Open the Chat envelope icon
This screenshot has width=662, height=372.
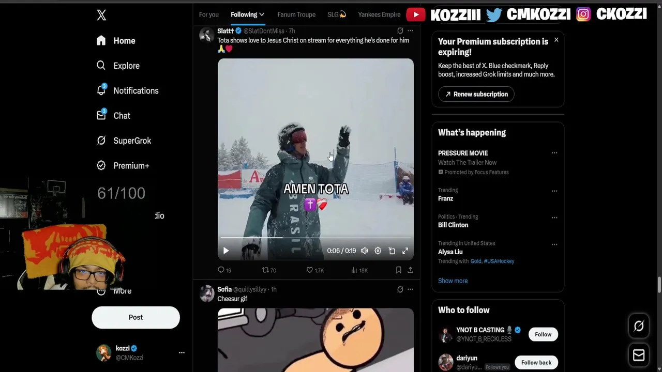click(x=101, y=115)
